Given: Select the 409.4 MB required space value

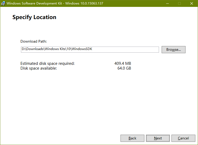Looking at the screenshot, I should 123,64.
